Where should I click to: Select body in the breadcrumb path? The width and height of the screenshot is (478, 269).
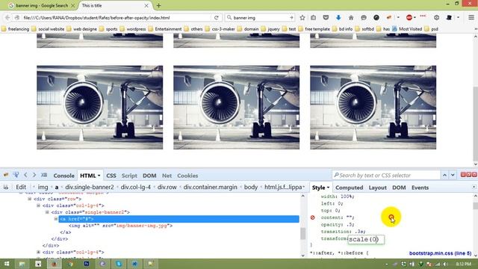pyautogui.click(x=251, y=188)
